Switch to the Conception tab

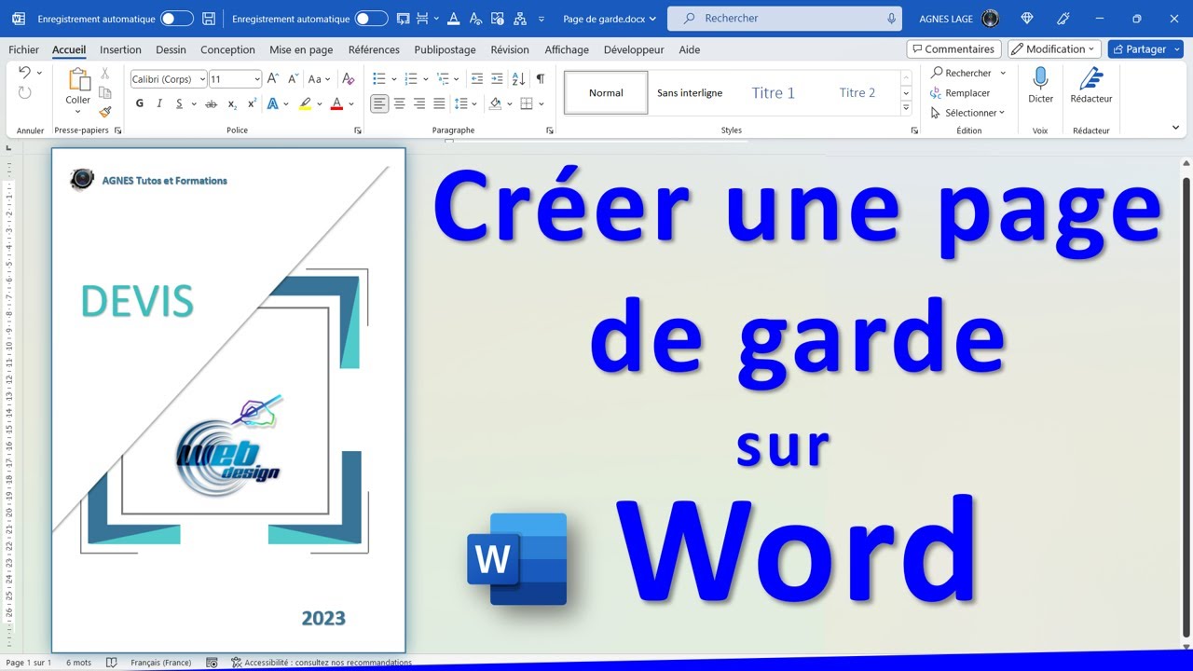click(227, 49)
